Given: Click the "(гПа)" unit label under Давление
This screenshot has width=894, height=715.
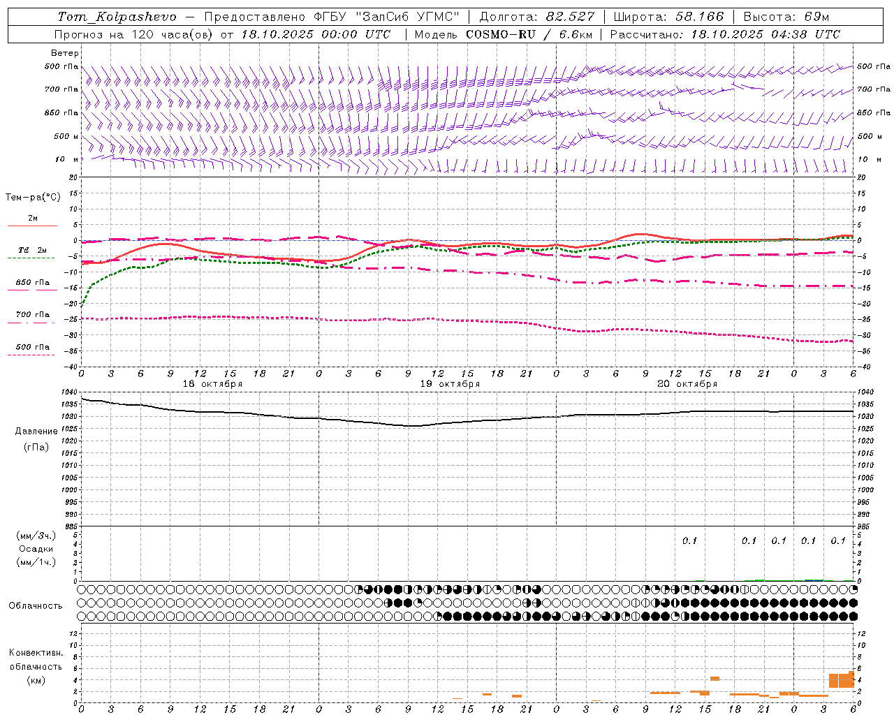Looking at the screenshot, I should [x=36, y=448].
